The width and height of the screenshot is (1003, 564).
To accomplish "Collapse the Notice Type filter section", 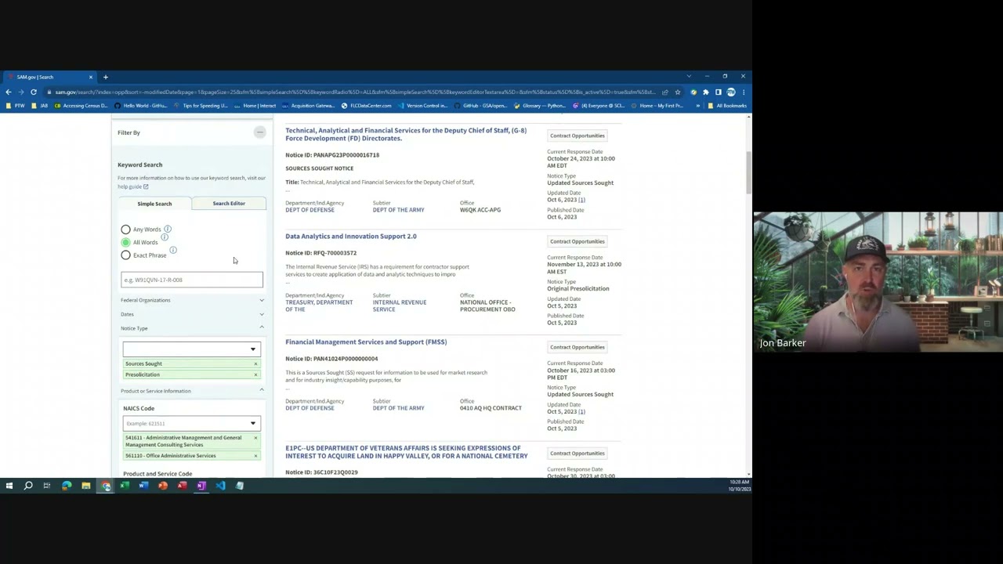I will pos(192,328).
